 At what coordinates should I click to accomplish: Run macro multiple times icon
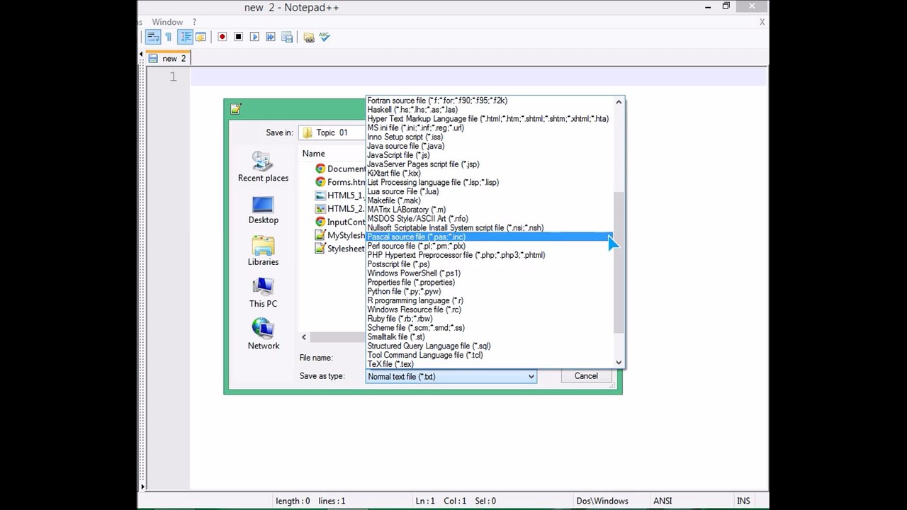pos(271,37)
